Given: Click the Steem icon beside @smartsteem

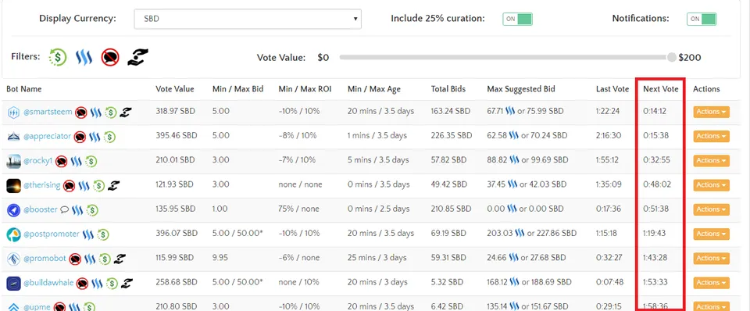Looking at the screenshot, I should [x=95, y=113].
